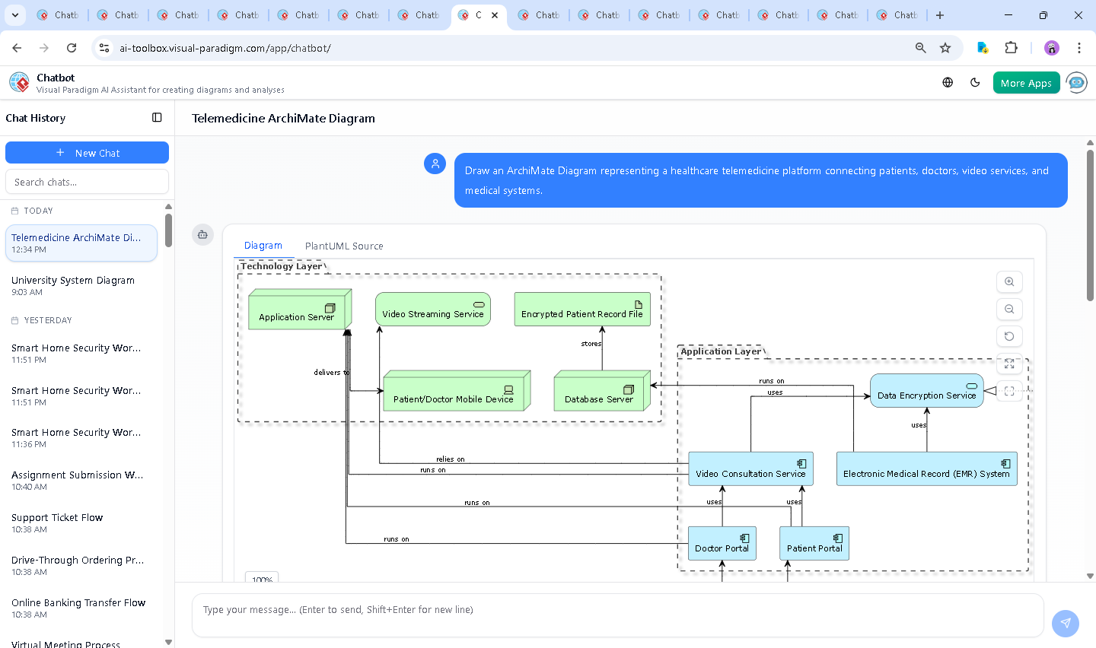The width and height of the screenshot is (1096, 648).
Task: Collapse the Chat History sidebar panel
Action: 157,118
